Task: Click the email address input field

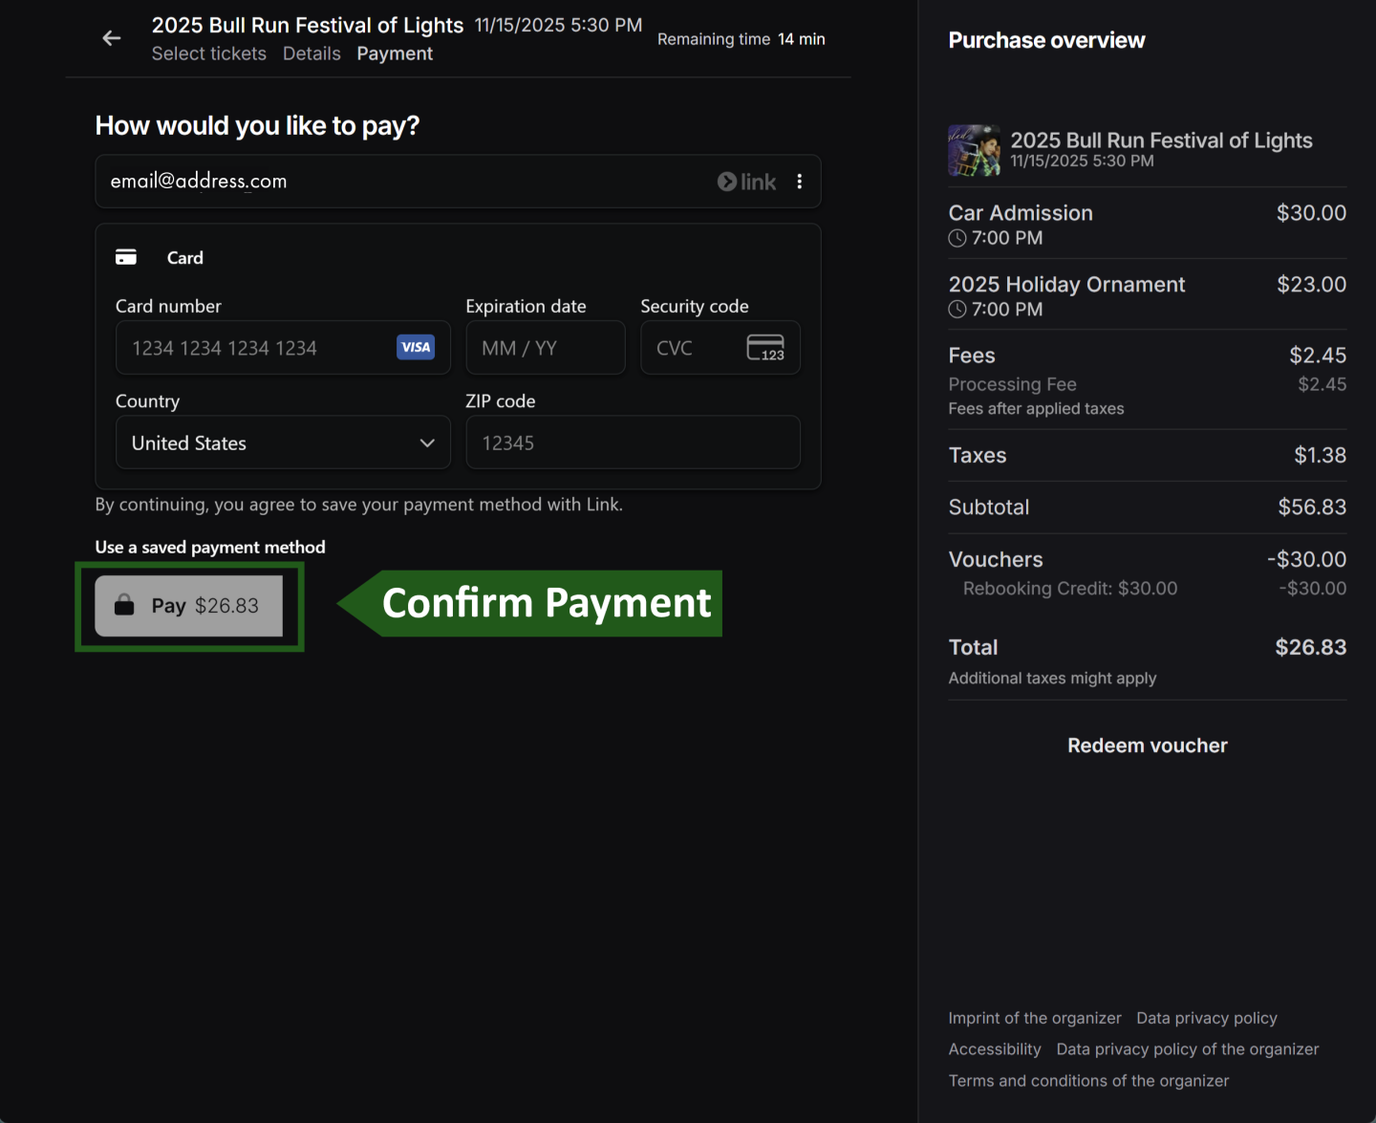Action: [382, 182]
